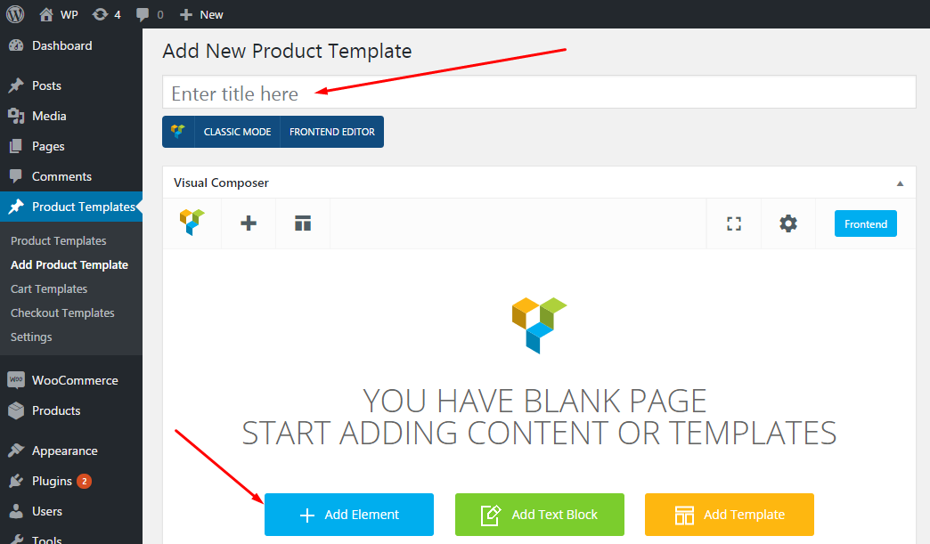
Task: Switch to Classic Mode editor
Action: (237, 132)
